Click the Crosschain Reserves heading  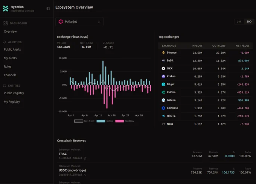72,141
